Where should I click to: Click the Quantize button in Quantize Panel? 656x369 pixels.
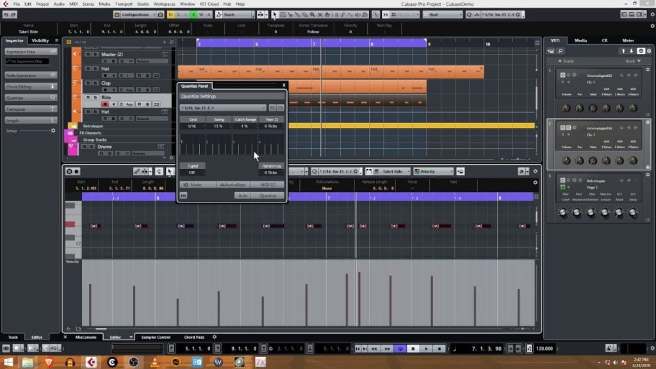268,195
